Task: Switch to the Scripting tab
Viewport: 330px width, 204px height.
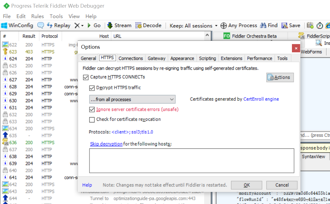Action: pos(207,58)
